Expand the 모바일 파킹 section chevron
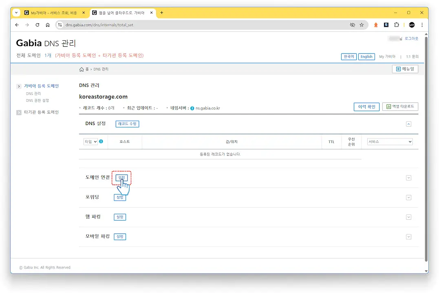The width and height of the screenshot is (439, 293). tap(408, 237)
